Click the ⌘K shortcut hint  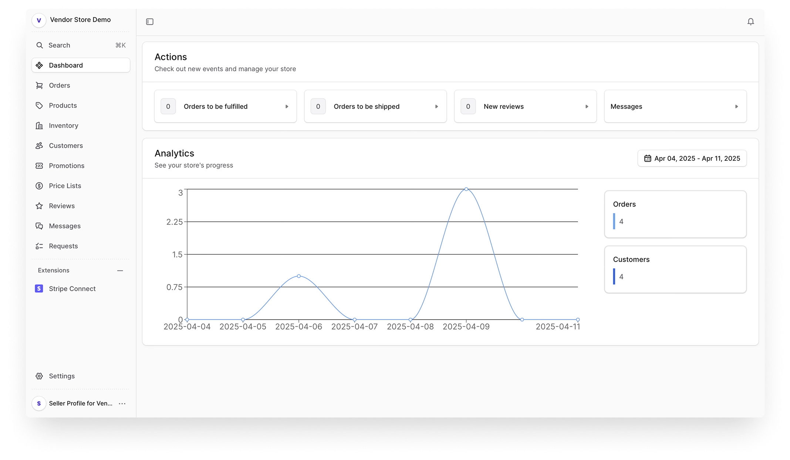(x=121, y=45)
